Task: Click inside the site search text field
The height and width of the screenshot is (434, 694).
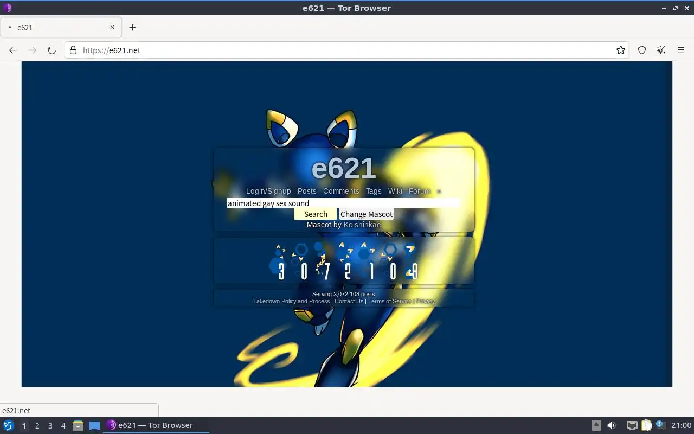Action: 343,203
